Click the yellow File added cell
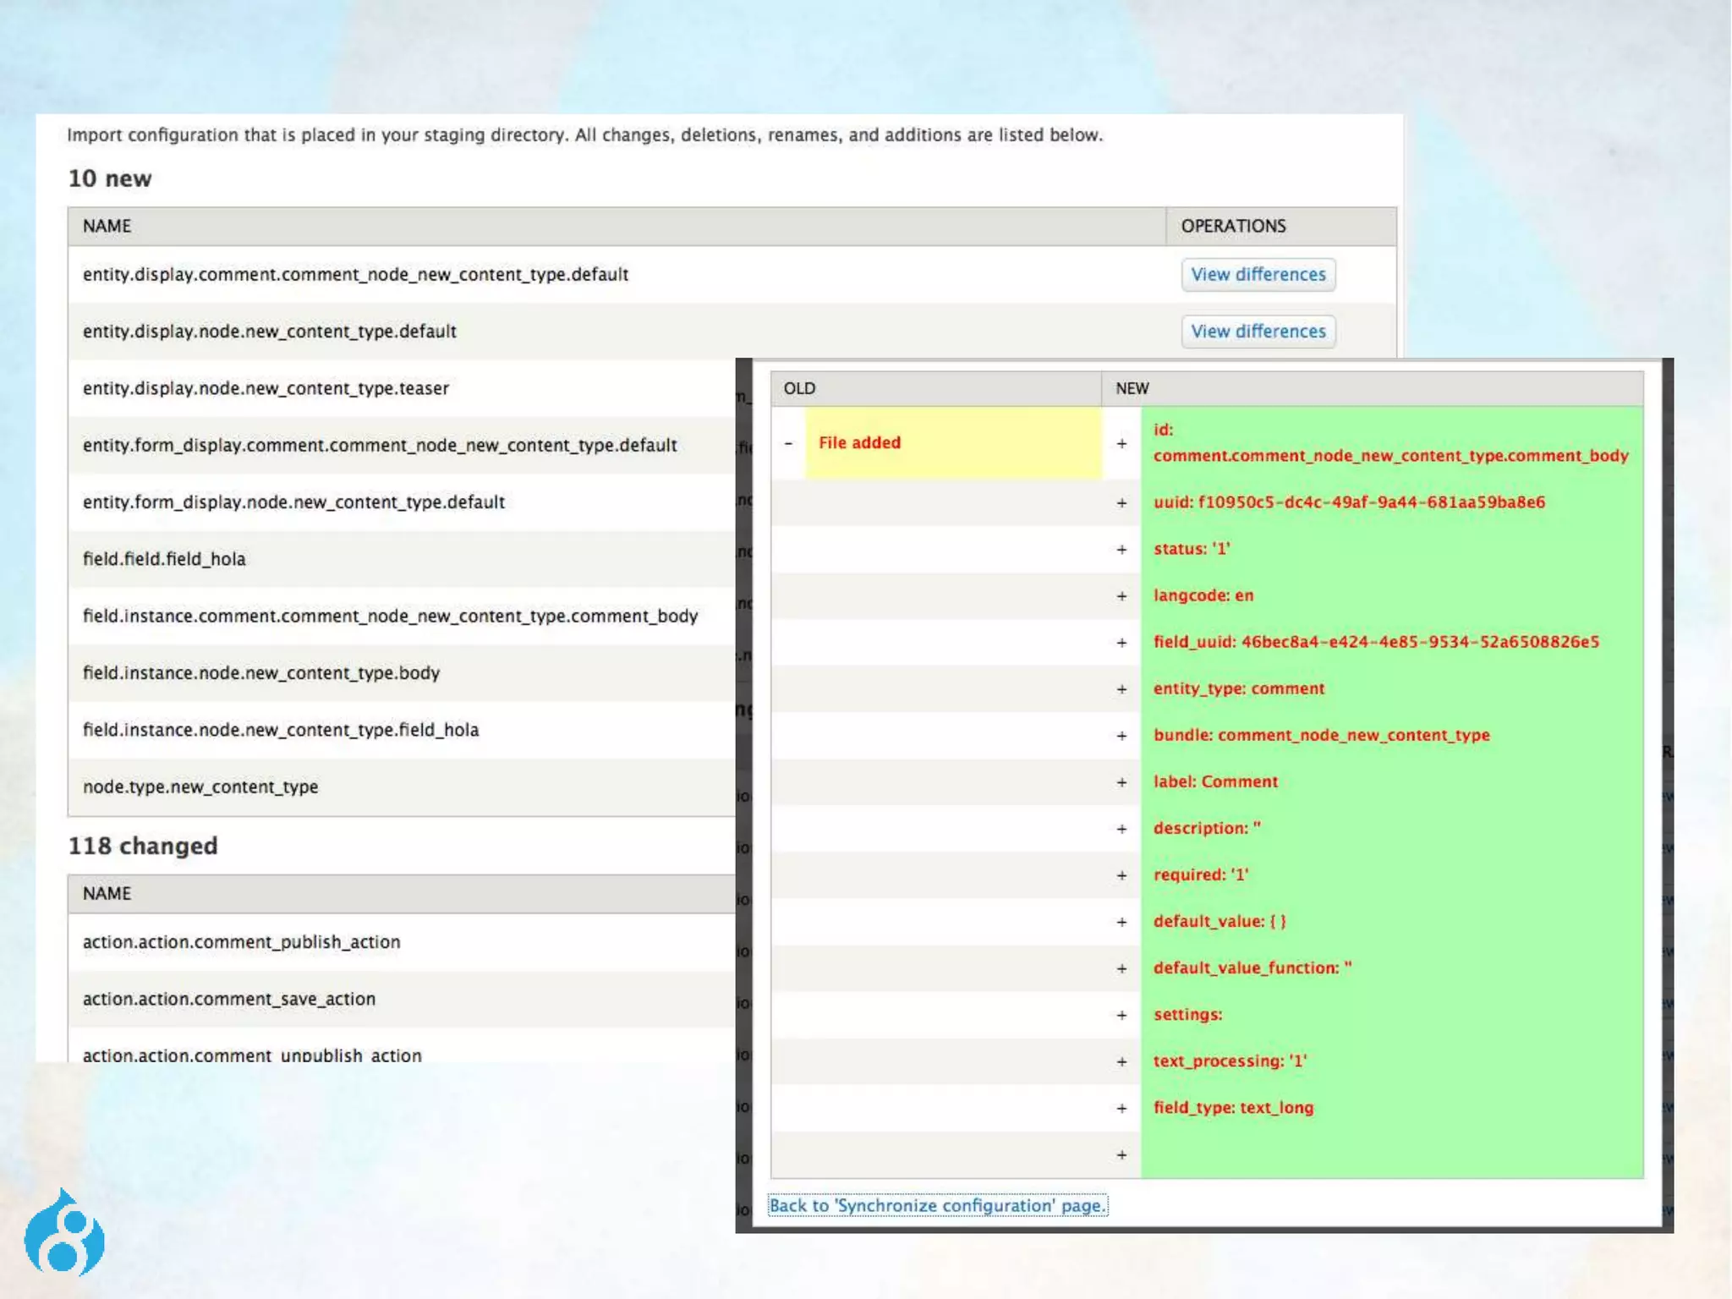This screenshot has width=1732, height=1299. [952, 443]
